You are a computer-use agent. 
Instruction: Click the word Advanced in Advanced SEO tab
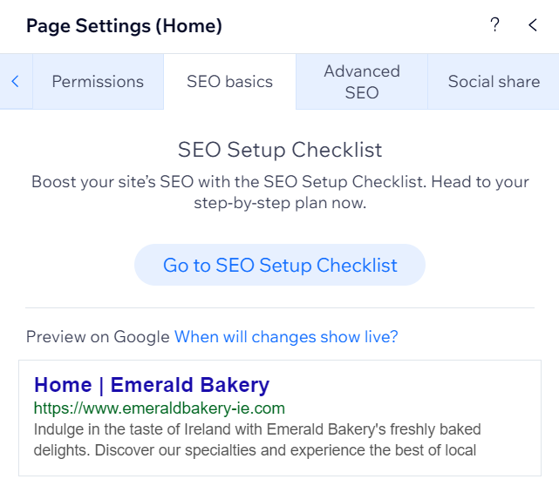[x=362, y=71]
